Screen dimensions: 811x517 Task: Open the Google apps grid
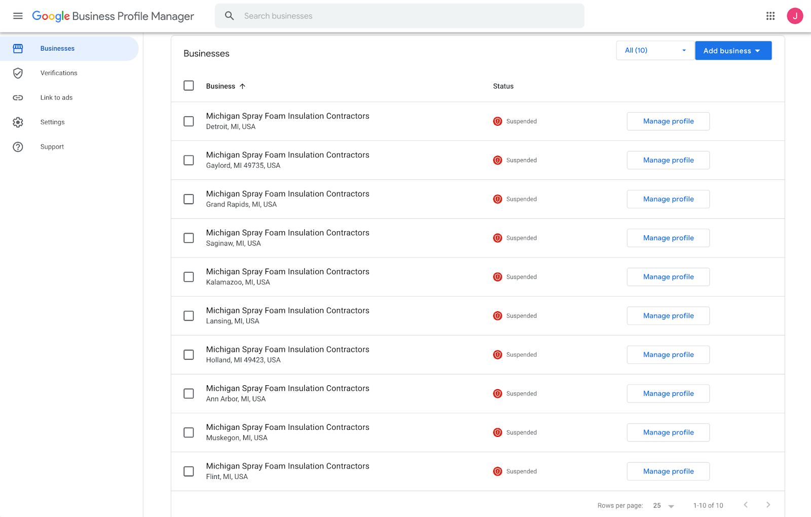click(x=770, y=16)
